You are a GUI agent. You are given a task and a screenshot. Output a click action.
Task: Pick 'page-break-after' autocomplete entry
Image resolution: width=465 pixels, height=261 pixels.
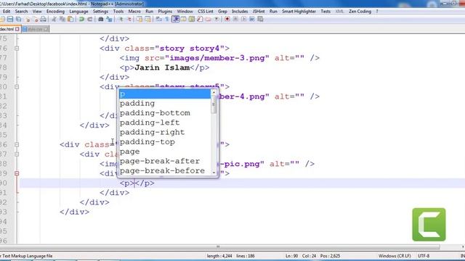coord(165,161)
